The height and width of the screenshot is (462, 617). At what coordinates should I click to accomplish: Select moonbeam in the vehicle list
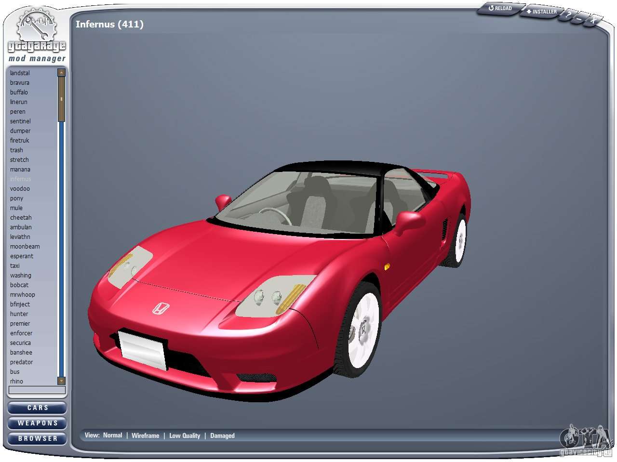25,247
